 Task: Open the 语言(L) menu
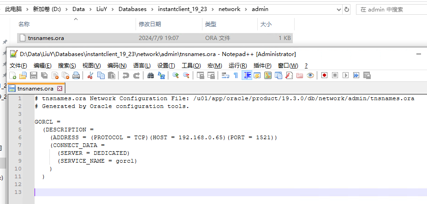click(142, 66)
